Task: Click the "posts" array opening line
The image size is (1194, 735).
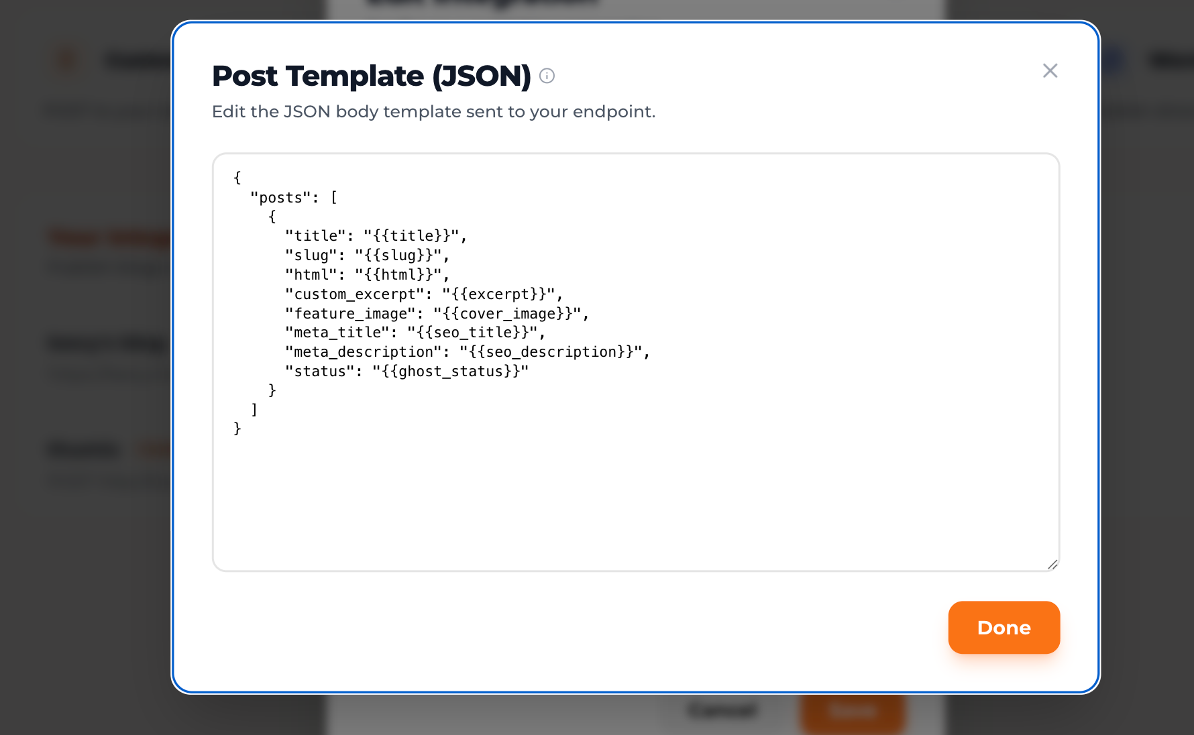Action: tap(294, 198)
